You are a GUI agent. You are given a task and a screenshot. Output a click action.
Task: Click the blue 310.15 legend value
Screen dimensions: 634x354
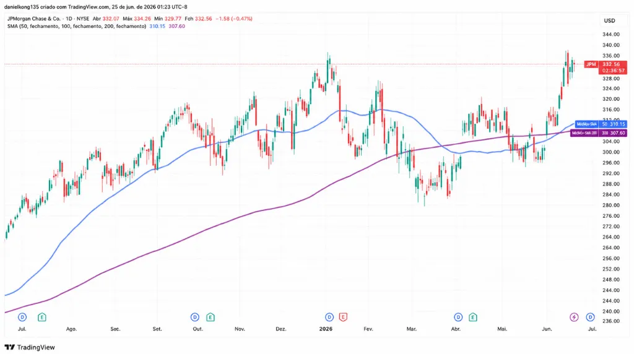[x=157, y=26]
